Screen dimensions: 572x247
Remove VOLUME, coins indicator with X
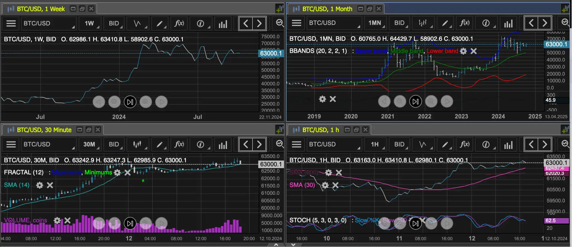(x=67, y=220)
